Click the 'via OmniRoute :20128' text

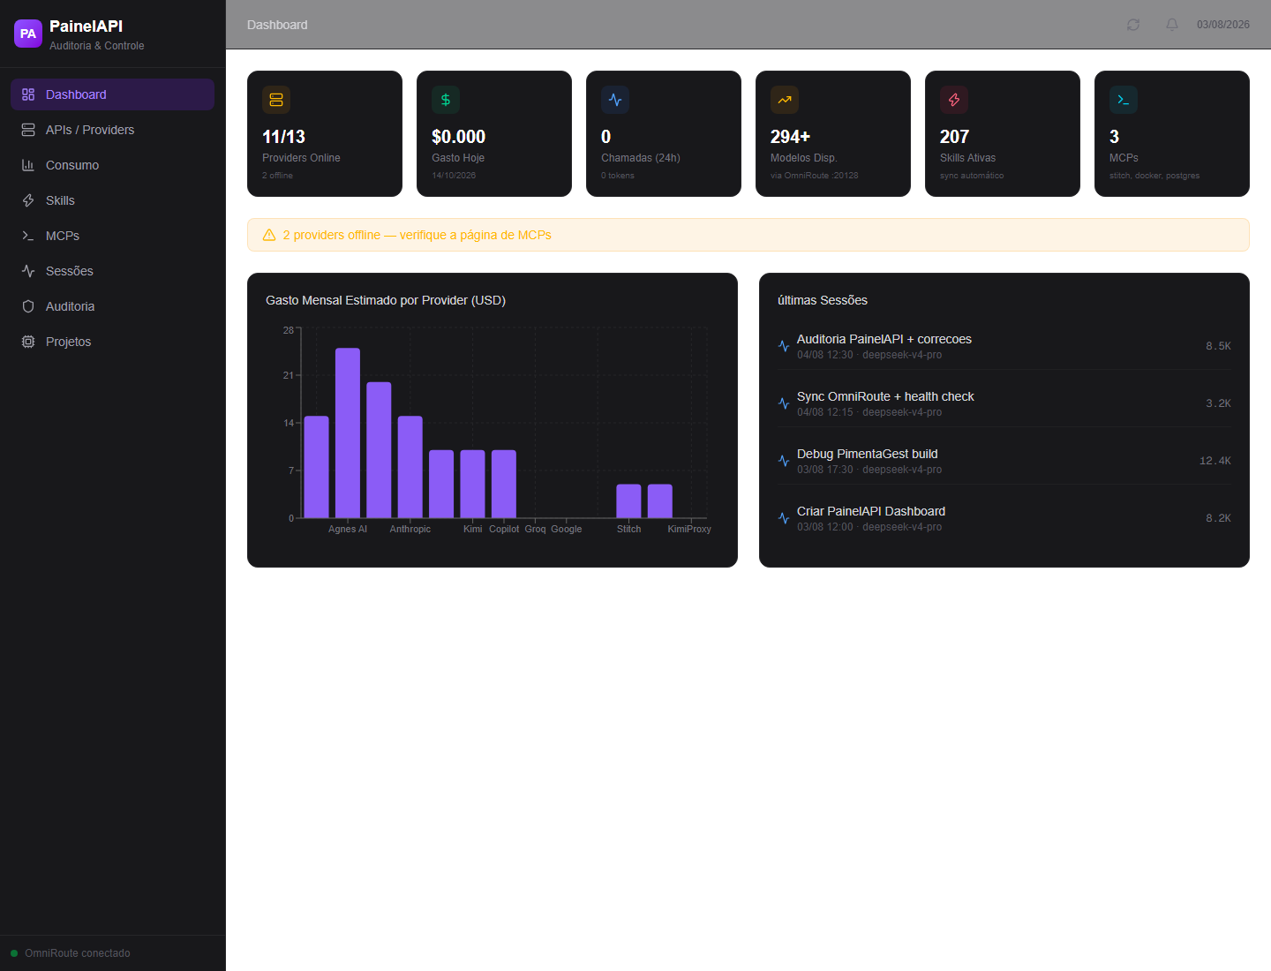815,176
